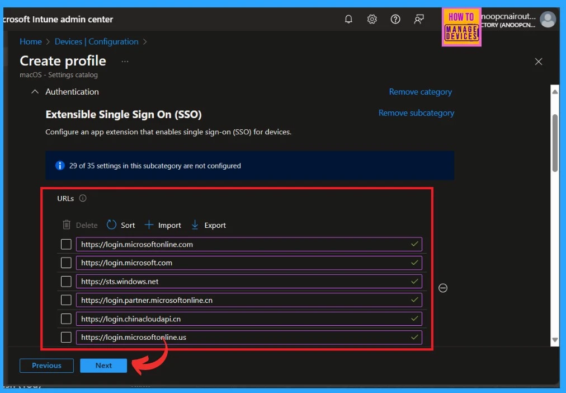Check the box for https://login.microsoft.com
566x393 pixels.
[x=66, y=263]
